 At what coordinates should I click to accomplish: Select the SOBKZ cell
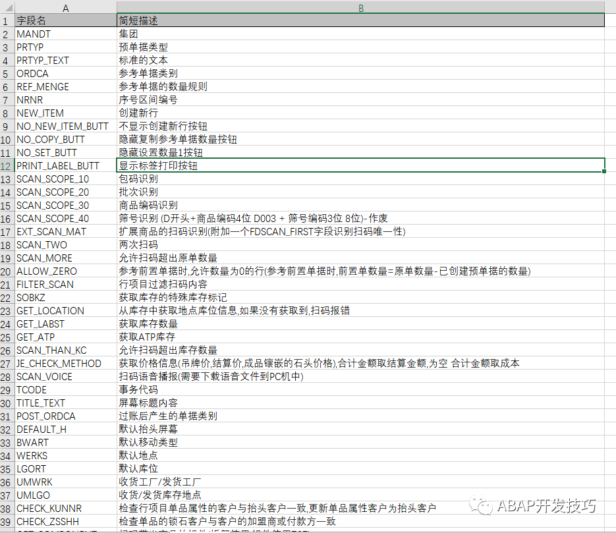tap(66, 297)
